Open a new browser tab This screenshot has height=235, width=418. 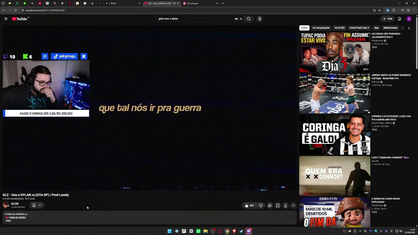223,3
